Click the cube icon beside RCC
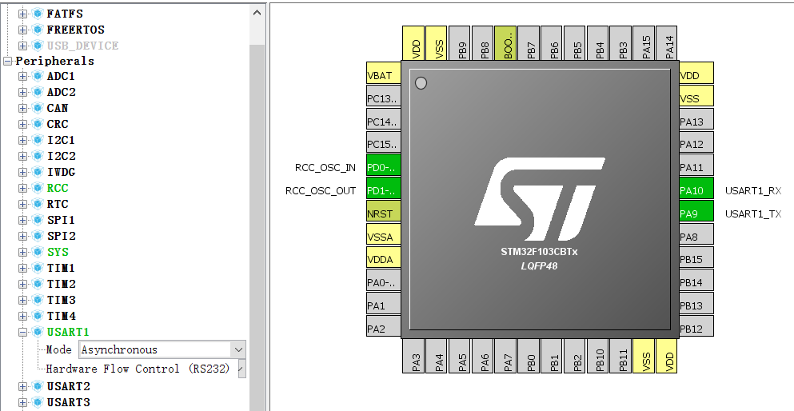Image resolution: width=794 pixels, height=411 pixels. click(37, 188)
